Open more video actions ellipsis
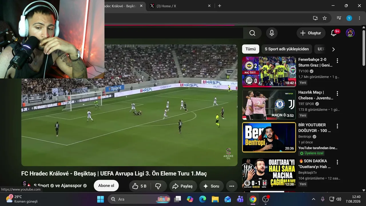The image size is (366, 206). click(232, 186)
